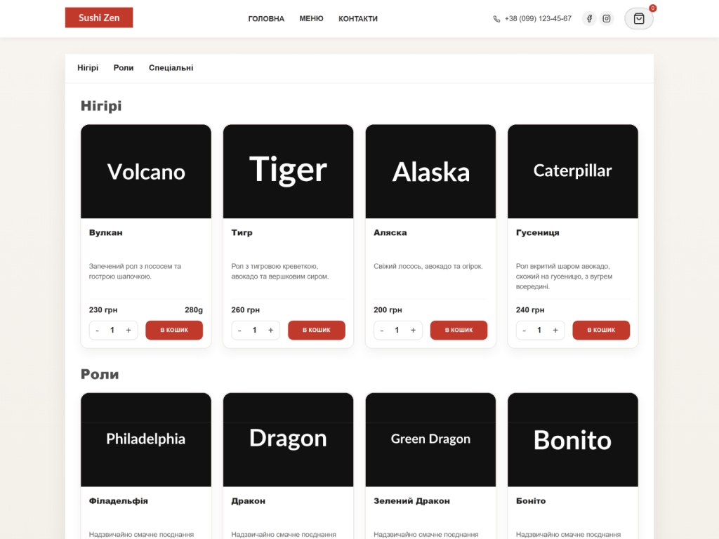Click the Volcano product image
The image size is (719, 539).
click(146, 171)
